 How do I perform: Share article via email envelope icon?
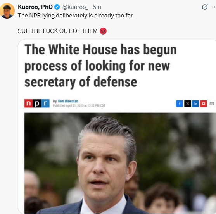(212, 104)
